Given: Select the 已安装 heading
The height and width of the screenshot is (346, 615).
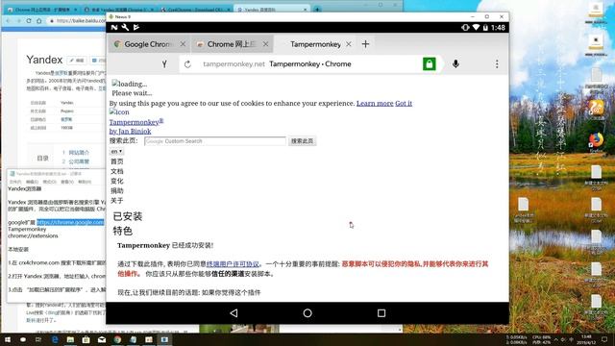Looking at the screenshot, I should (128, 216).
